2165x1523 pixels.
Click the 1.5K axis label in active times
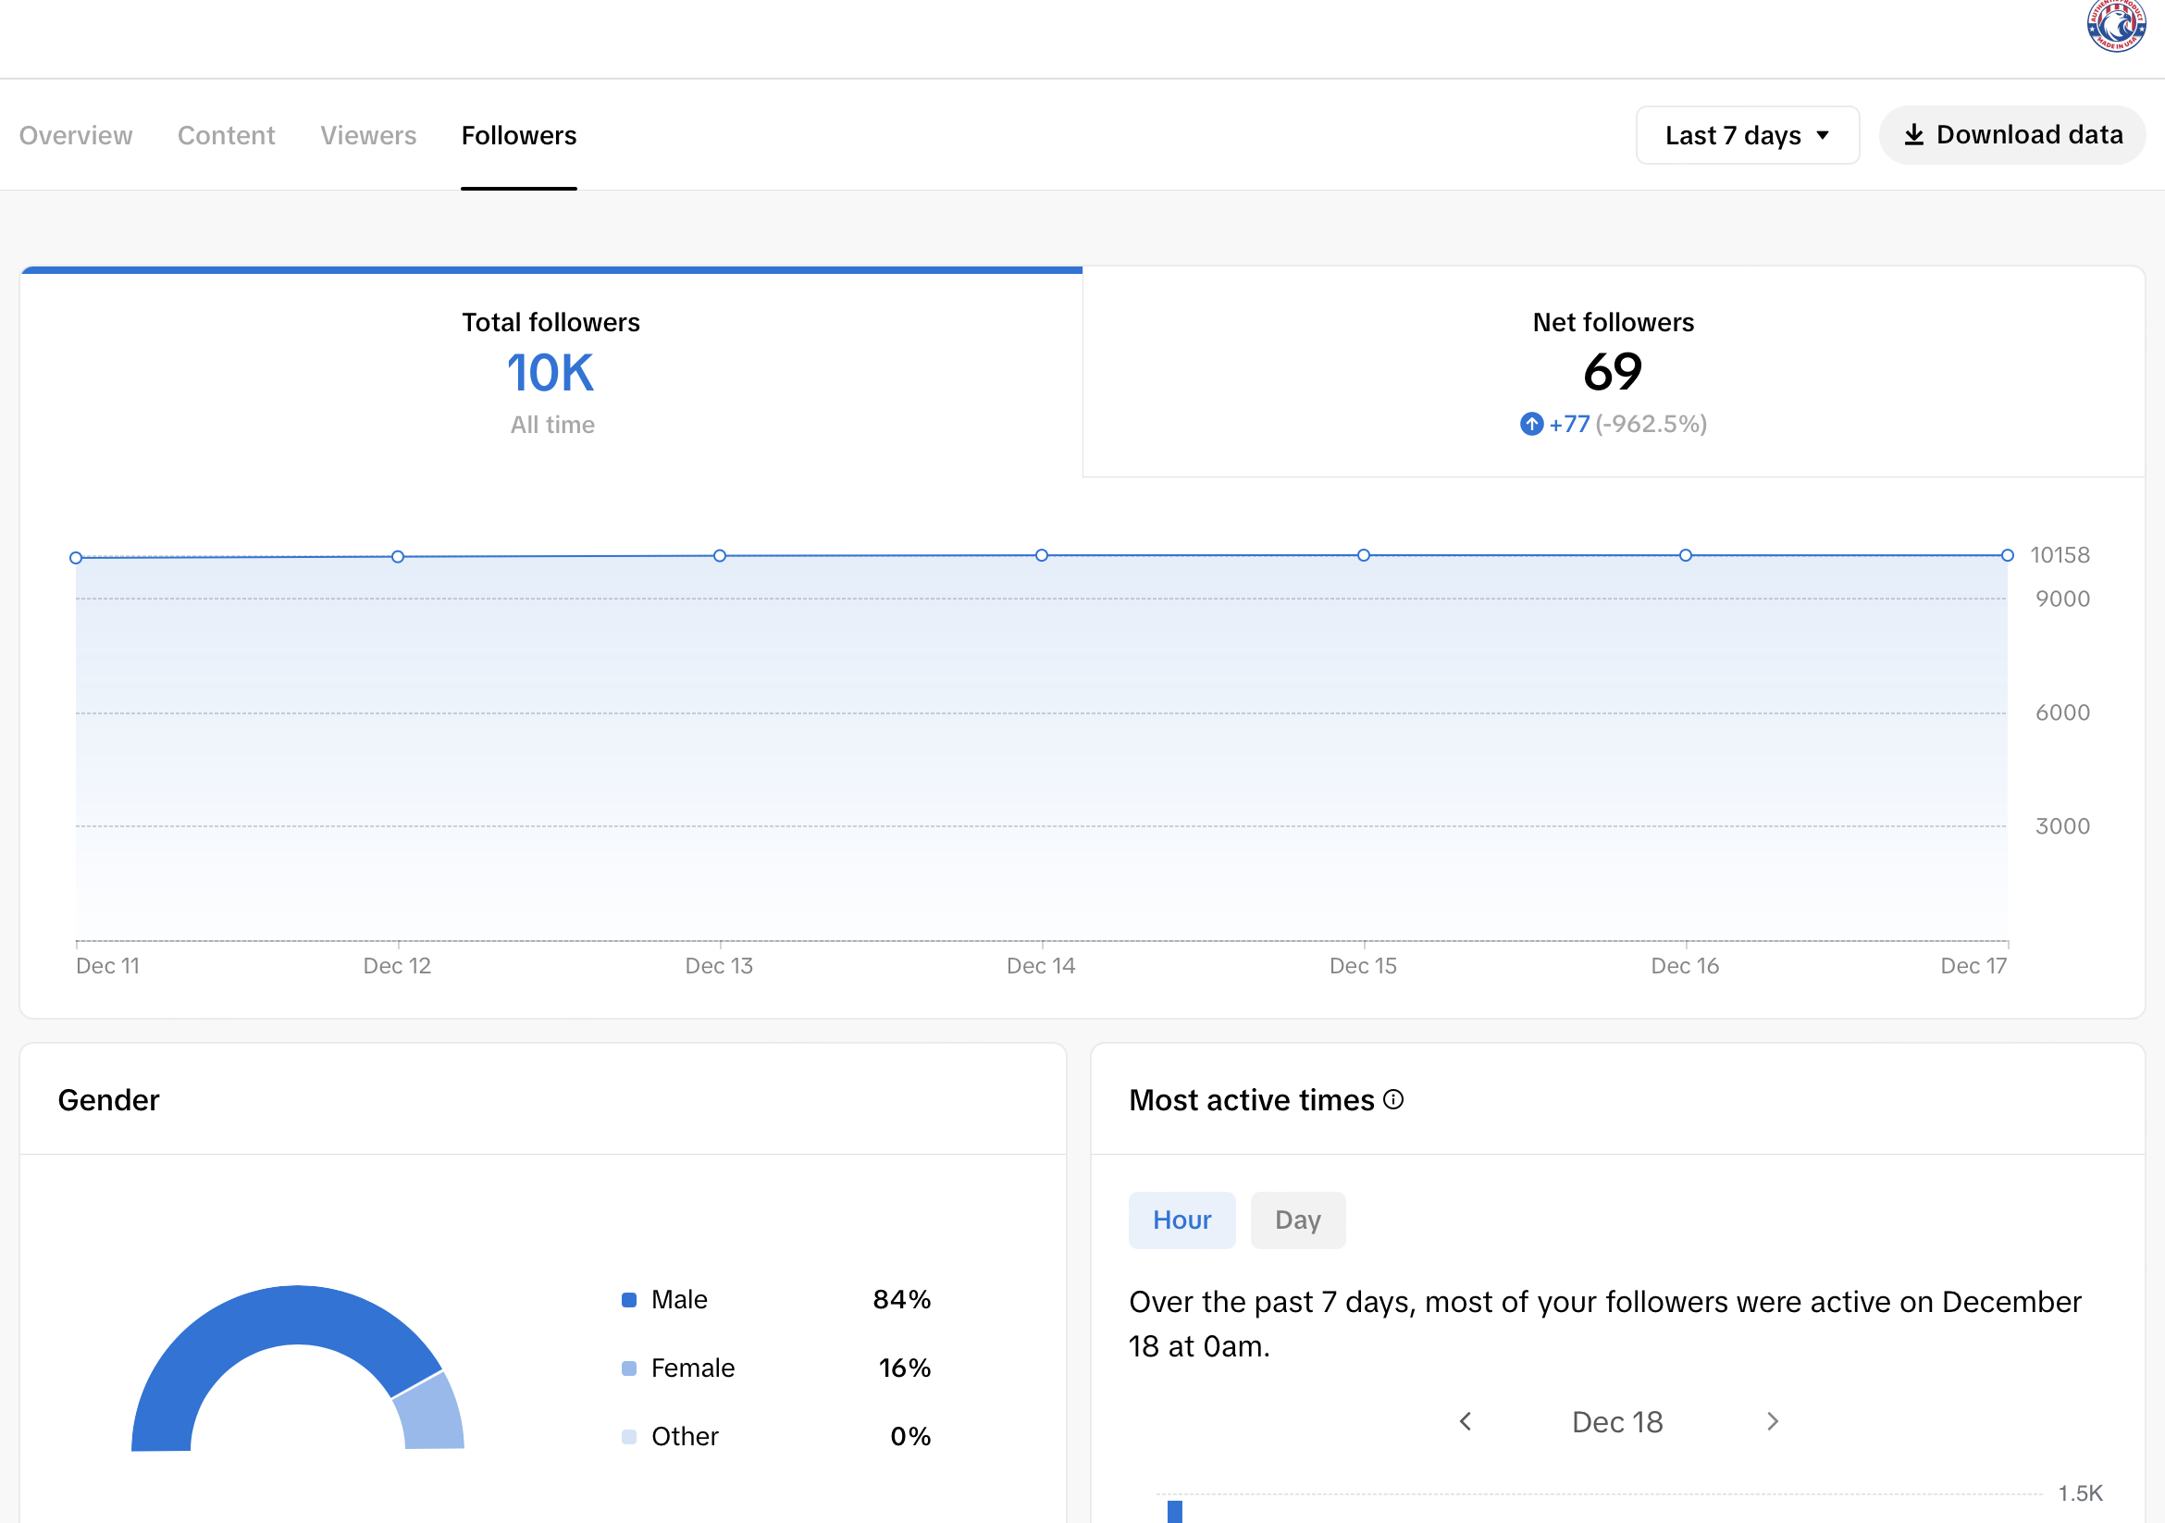(x=2080, y=1493)
